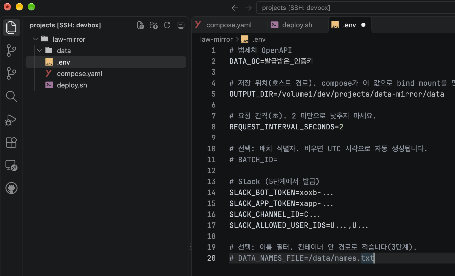
Task: Place cursor on DATA_OC line 2
Action: (271, 61)
